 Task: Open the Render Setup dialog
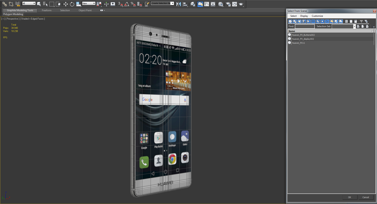pyautogui.click(x=228, y=4)
